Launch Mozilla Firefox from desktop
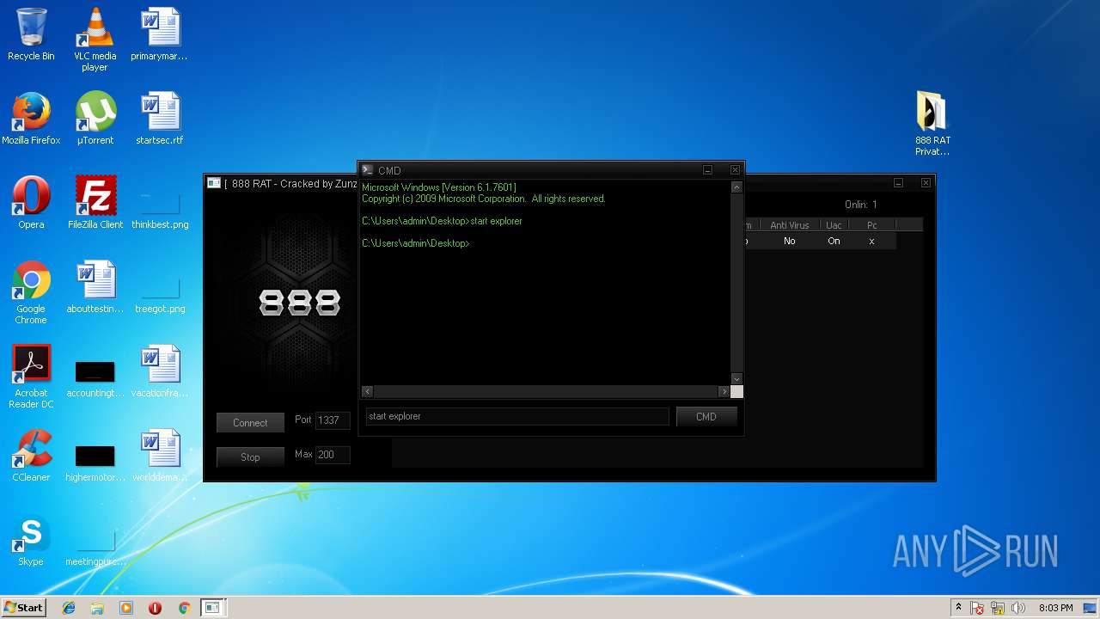 [x=31, y=119]
